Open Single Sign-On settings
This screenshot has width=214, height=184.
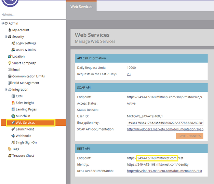pyautogui.click(x=26, y=142)
